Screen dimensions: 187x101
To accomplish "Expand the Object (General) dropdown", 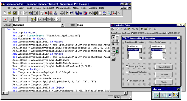I will coord(63,25).
